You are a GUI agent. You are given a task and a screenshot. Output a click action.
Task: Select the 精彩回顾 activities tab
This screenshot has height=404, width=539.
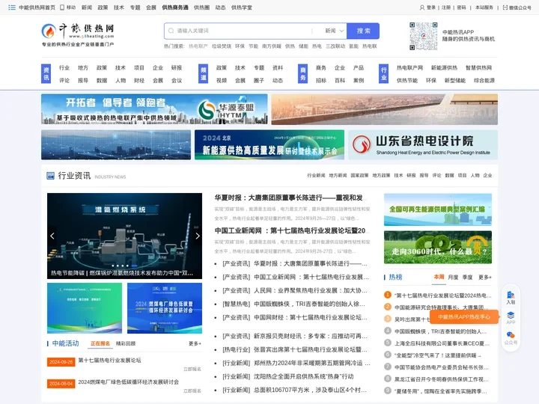(x=126, y=343)
